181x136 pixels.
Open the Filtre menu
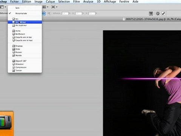point(77,2)
